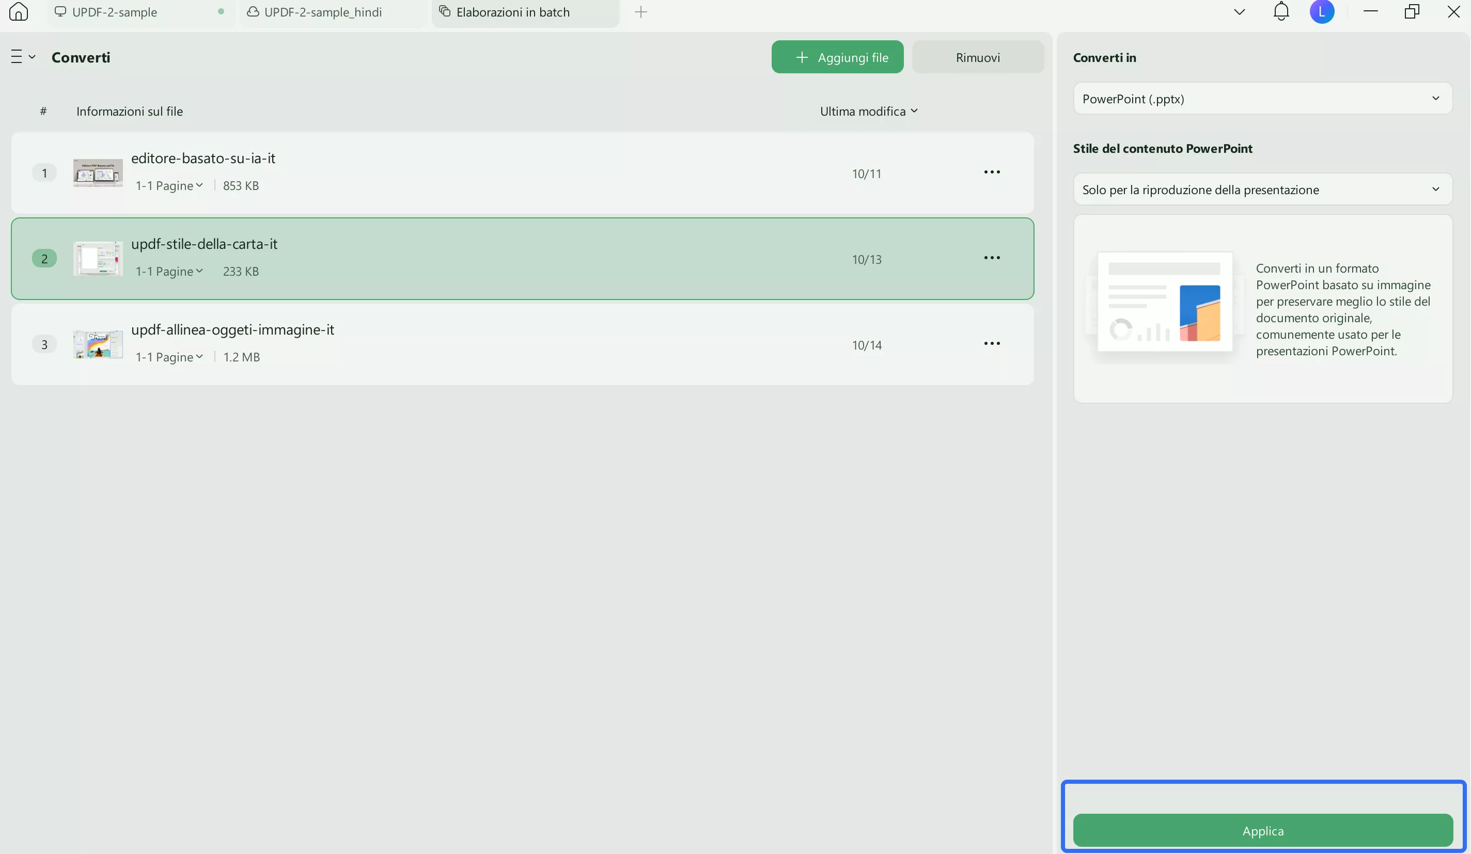1471x854 pixels.
Task: Switch to the UPDF-2-sample_hindi tab
Action: (323, 12)
